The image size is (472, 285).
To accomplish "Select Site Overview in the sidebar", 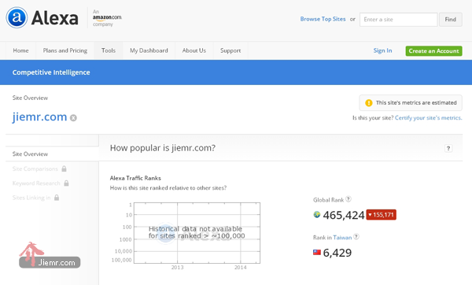I will click(x=30, y=154).
